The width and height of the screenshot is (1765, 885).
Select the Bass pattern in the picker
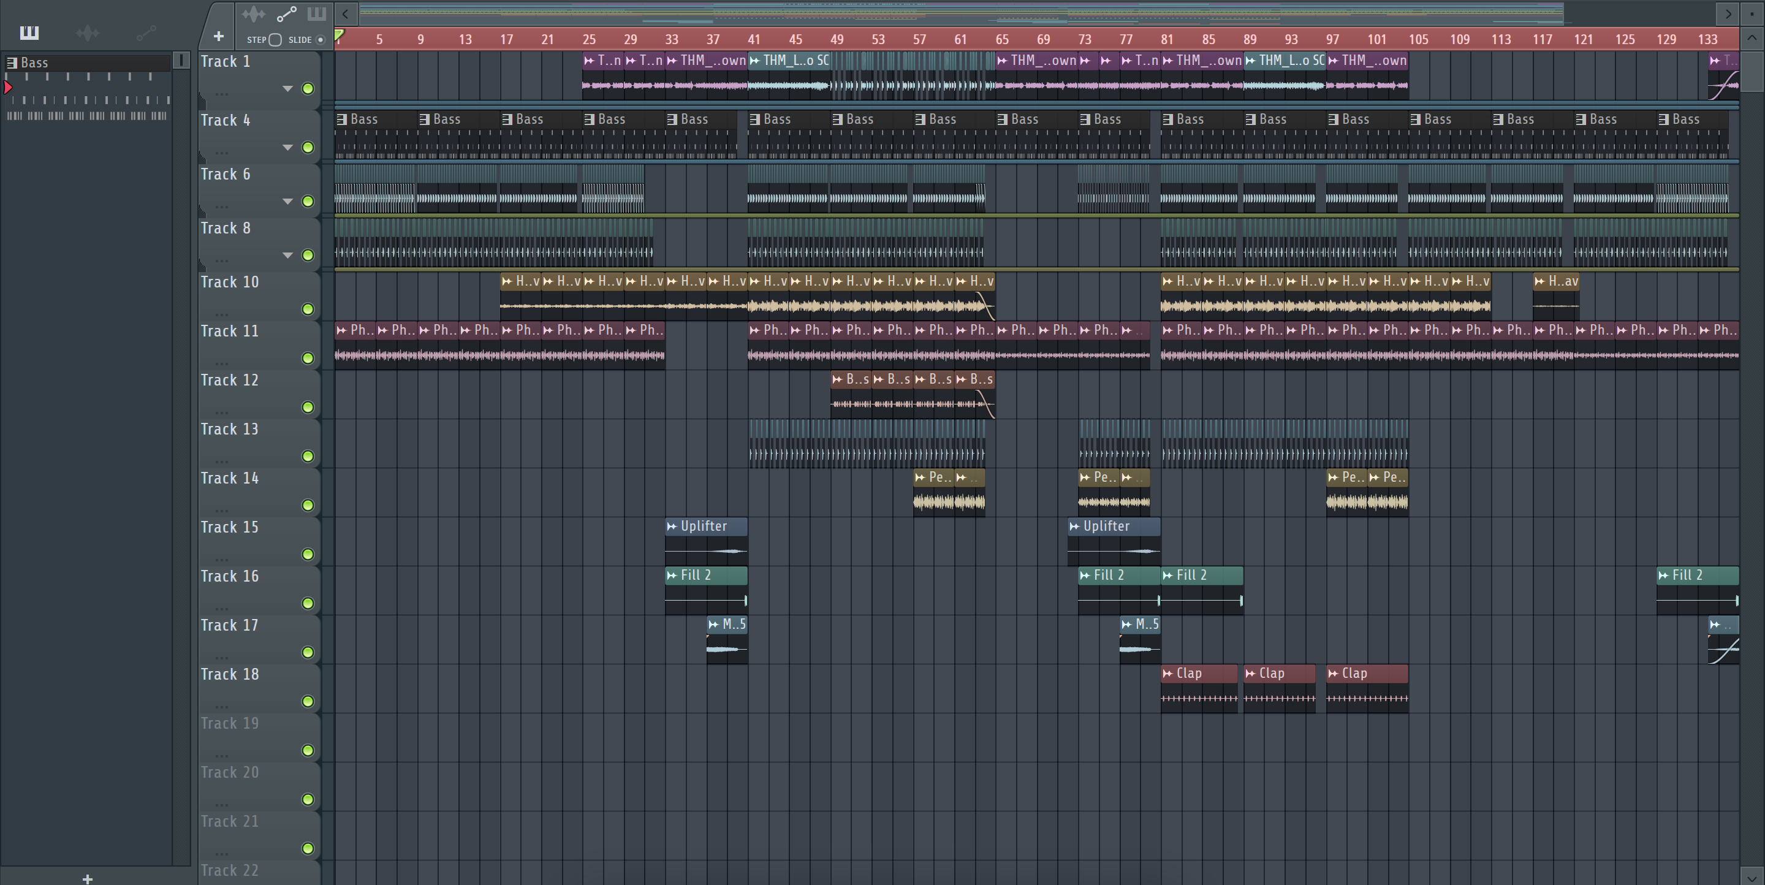pyautogui.click(x=88, y=63)
